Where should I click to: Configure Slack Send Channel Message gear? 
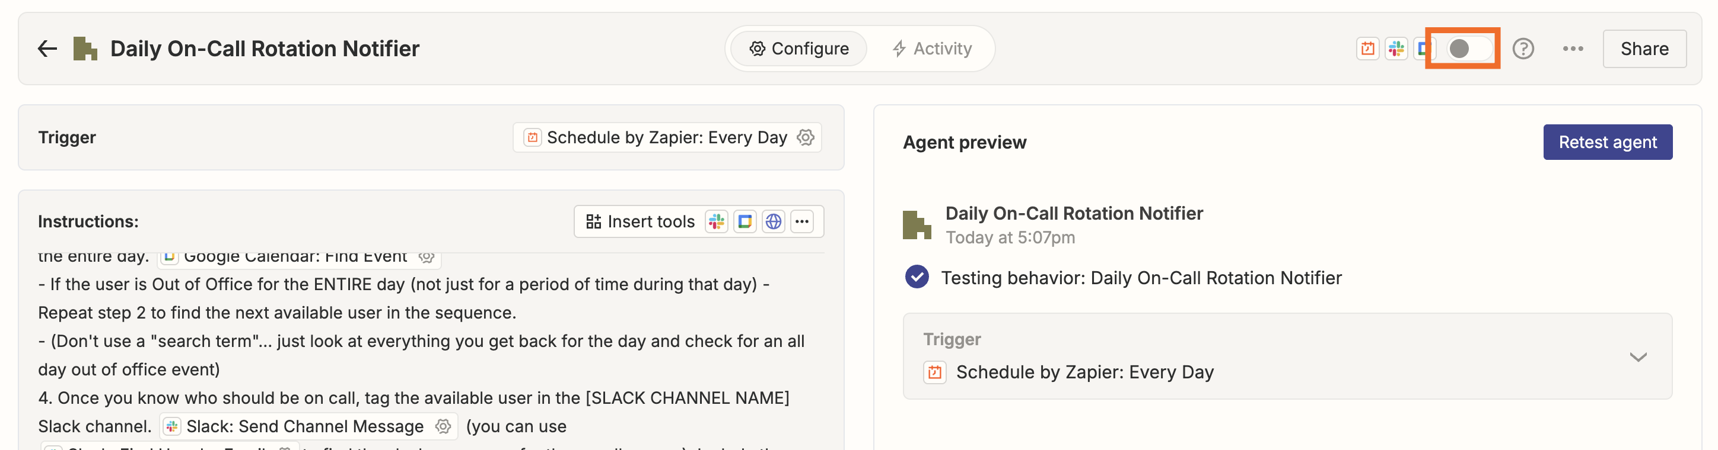coord(443,426)
